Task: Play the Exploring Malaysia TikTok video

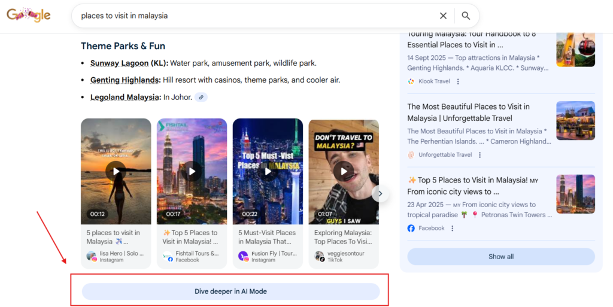Action: coord(344,171)
